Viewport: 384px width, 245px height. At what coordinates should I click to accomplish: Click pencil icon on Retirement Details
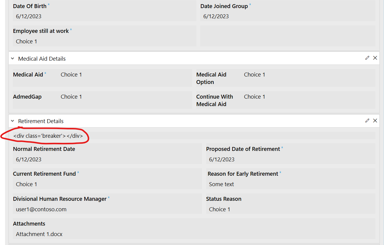[x=367, y=121]
